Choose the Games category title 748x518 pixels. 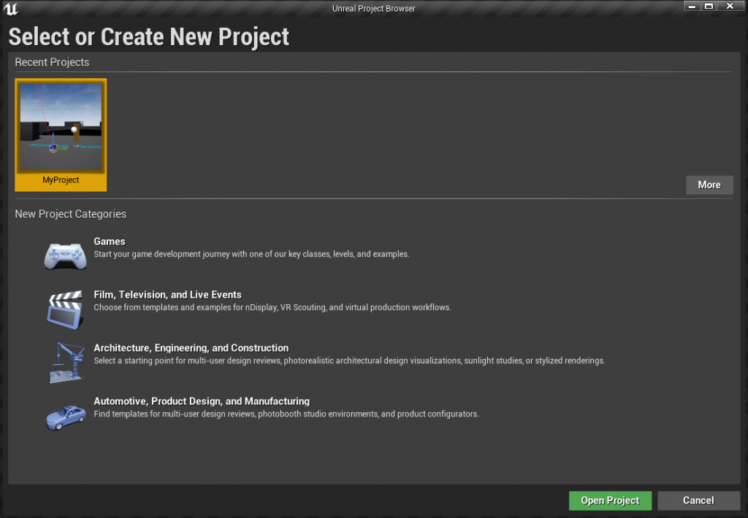coord(110,241)
